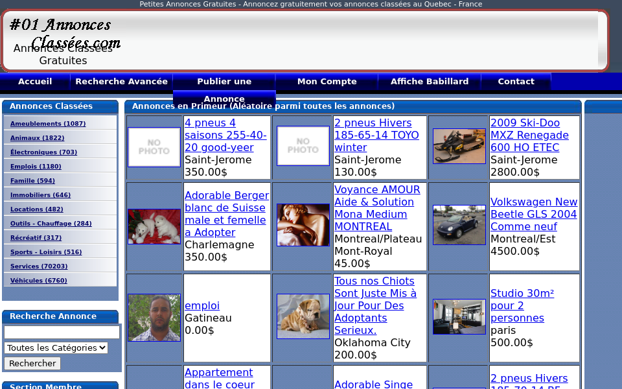This screenshot has width=622, height=389.
Task: Click the #01 Annonces Classées.com logo
Action: tap(63, 31)
